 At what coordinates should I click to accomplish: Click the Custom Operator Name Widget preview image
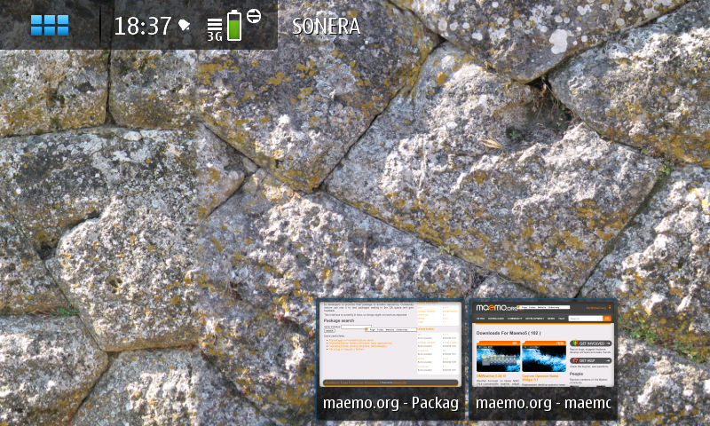tap(543, 357)
